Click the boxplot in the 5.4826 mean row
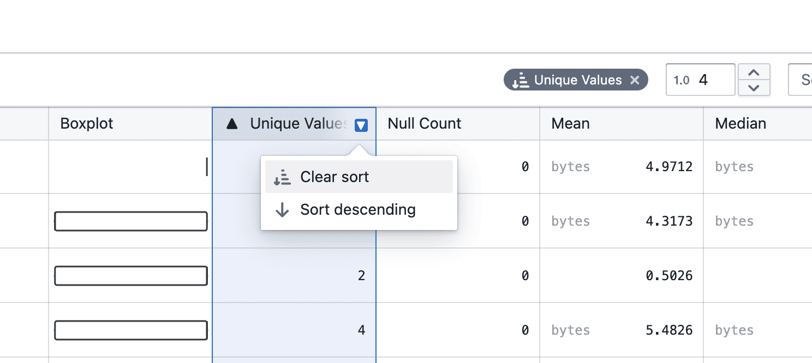The height and width of the screenshot is (363, 812). point(130,330)
